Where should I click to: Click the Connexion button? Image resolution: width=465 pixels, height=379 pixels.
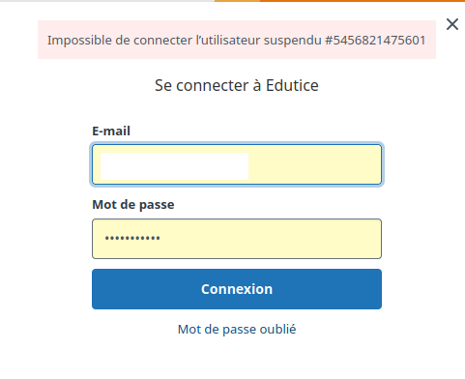pos(237,289)
